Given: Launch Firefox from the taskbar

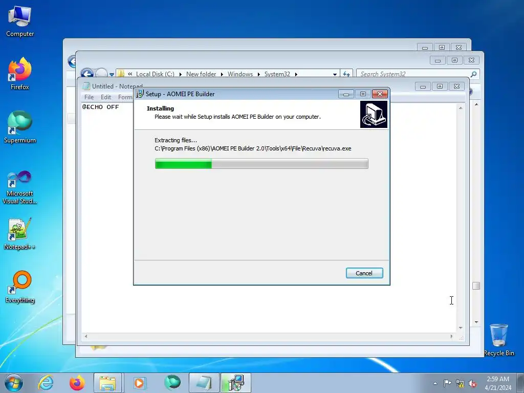Looking at the screenshot, I should pyautogui.click(x=77, y=383).
